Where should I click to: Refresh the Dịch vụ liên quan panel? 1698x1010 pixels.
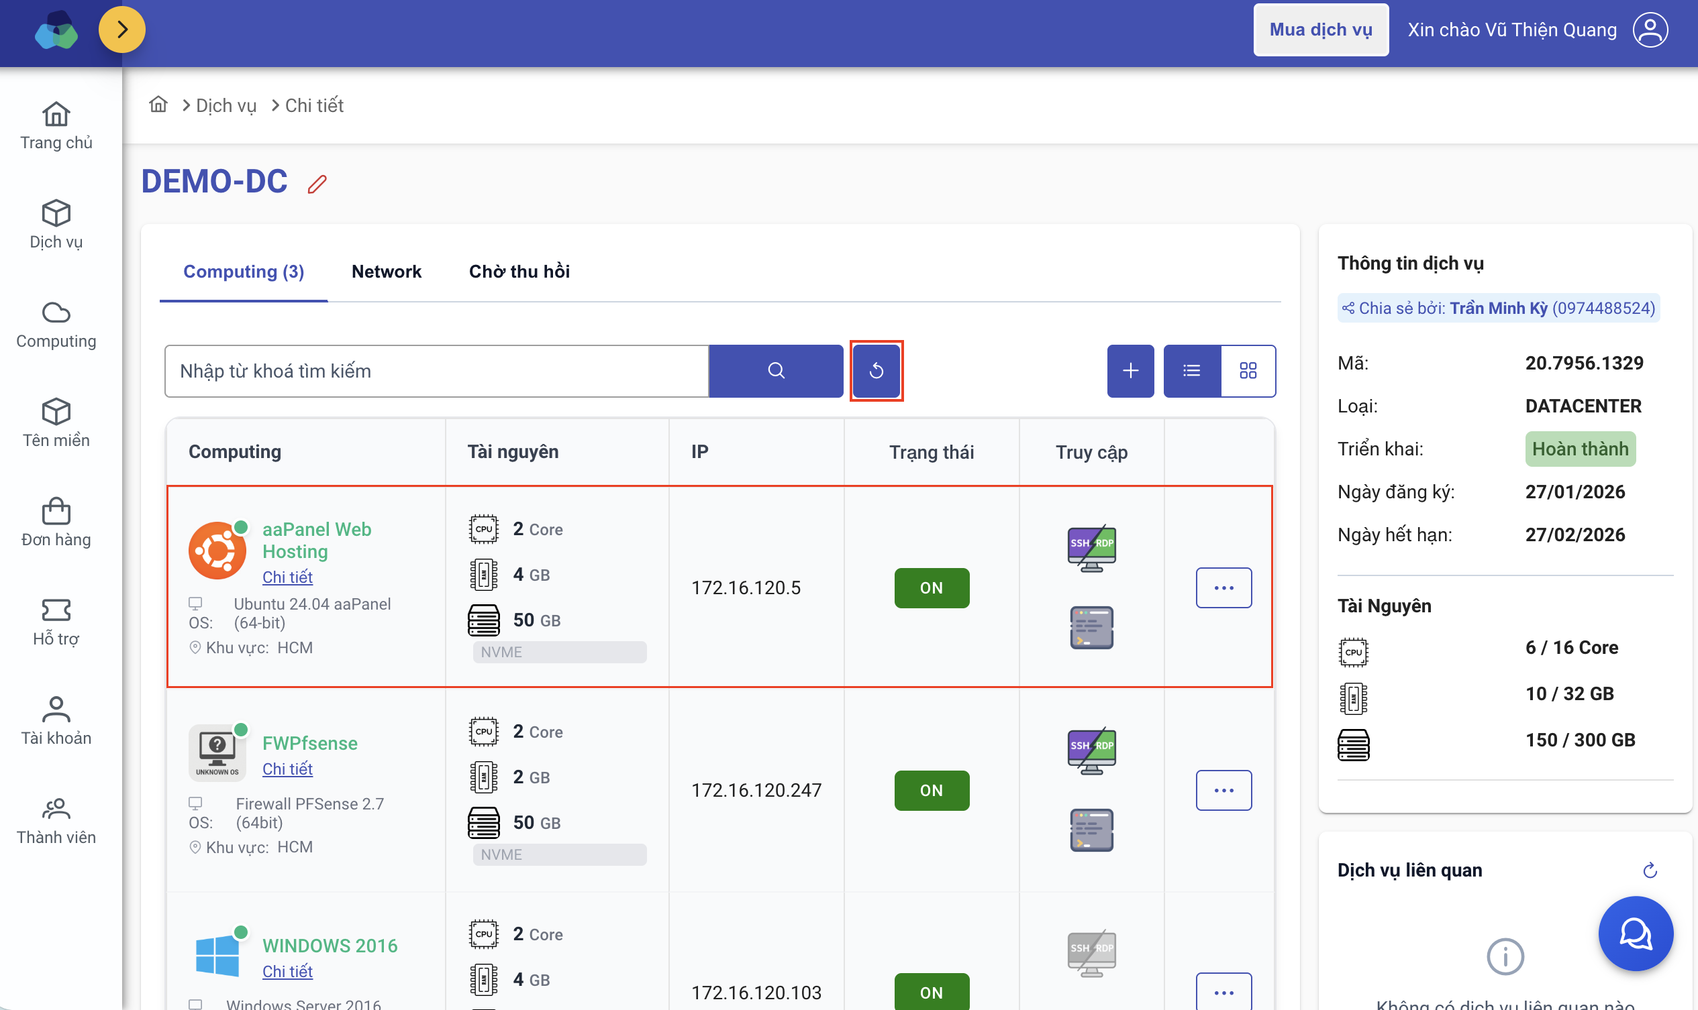tap(1649, 870)
